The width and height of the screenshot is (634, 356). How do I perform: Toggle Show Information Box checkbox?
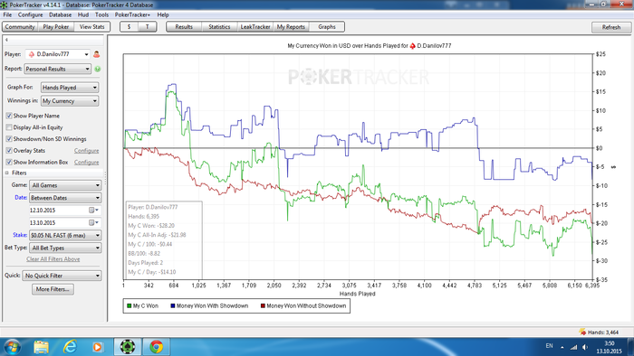[x=9, y=162]
